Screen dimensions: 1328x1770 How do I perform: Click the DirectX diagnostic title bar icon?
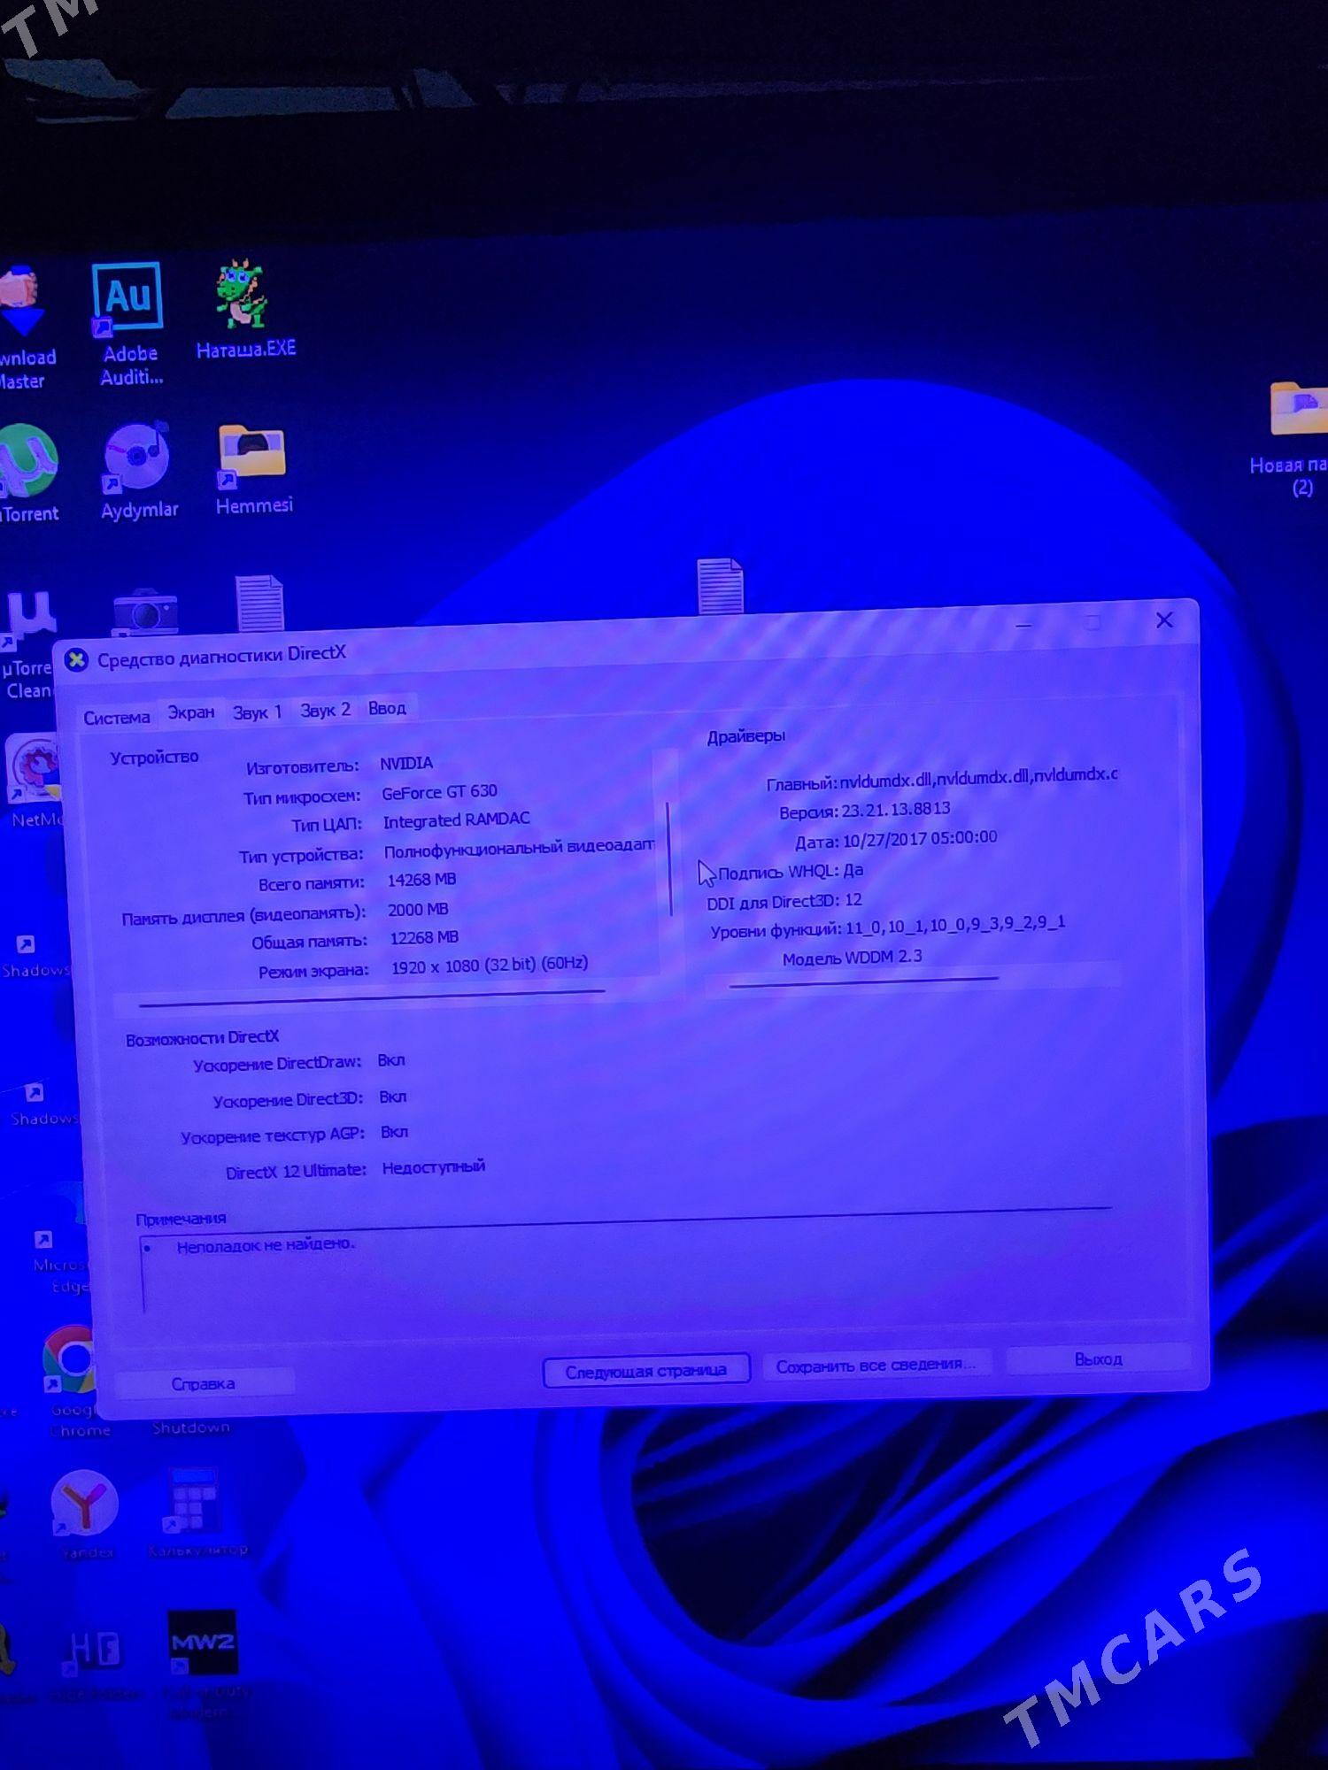tap(77, 660)
